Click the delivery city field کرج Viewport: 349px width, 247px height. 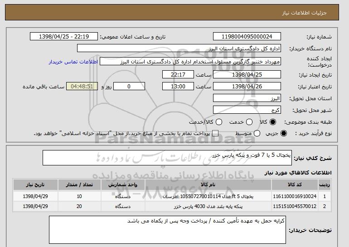point(247,110)
